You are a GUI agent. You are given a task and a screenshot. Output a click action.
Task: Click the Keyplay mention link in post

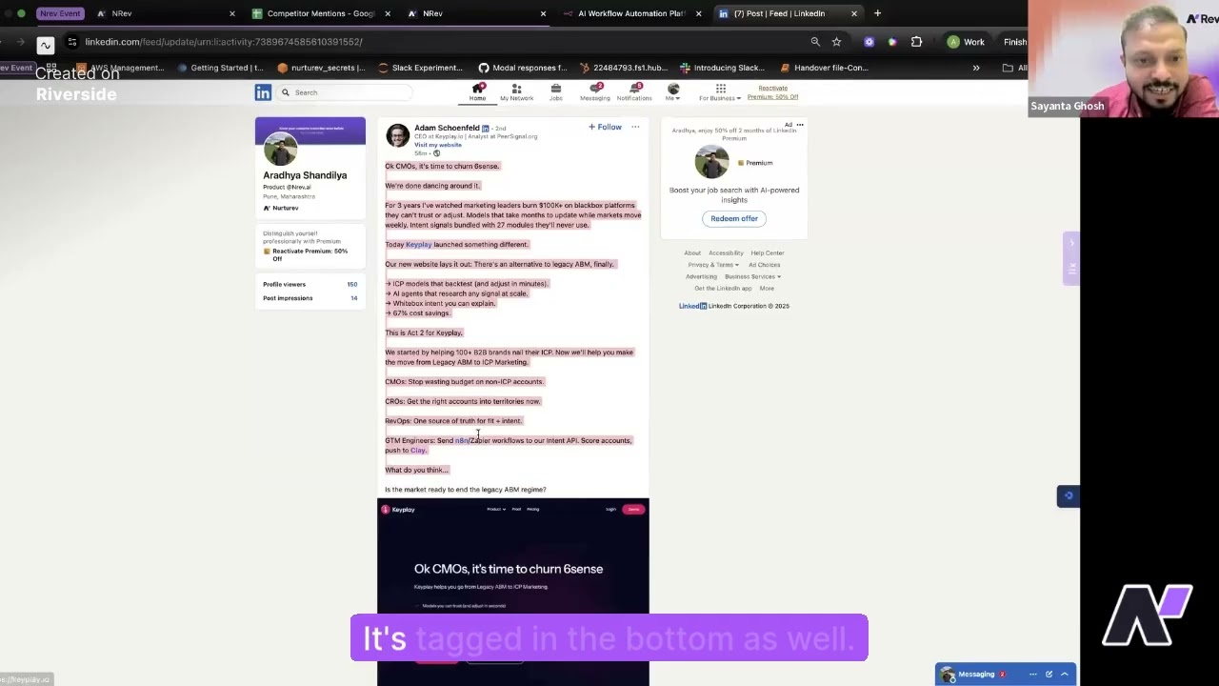418,245
